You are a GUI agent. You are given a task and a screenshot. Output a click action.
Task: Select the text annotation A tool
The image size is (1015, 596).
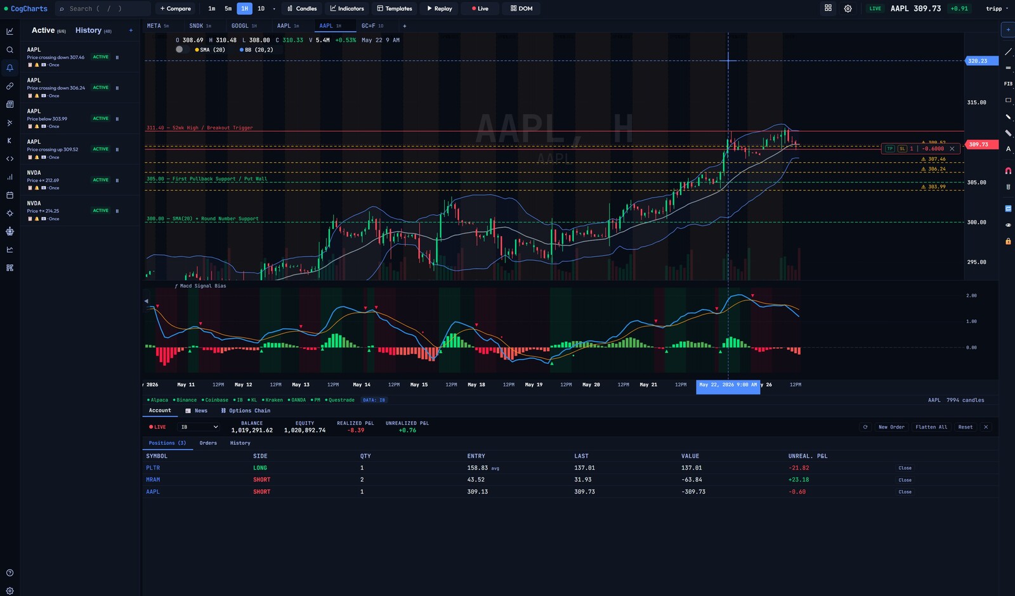1008,149
